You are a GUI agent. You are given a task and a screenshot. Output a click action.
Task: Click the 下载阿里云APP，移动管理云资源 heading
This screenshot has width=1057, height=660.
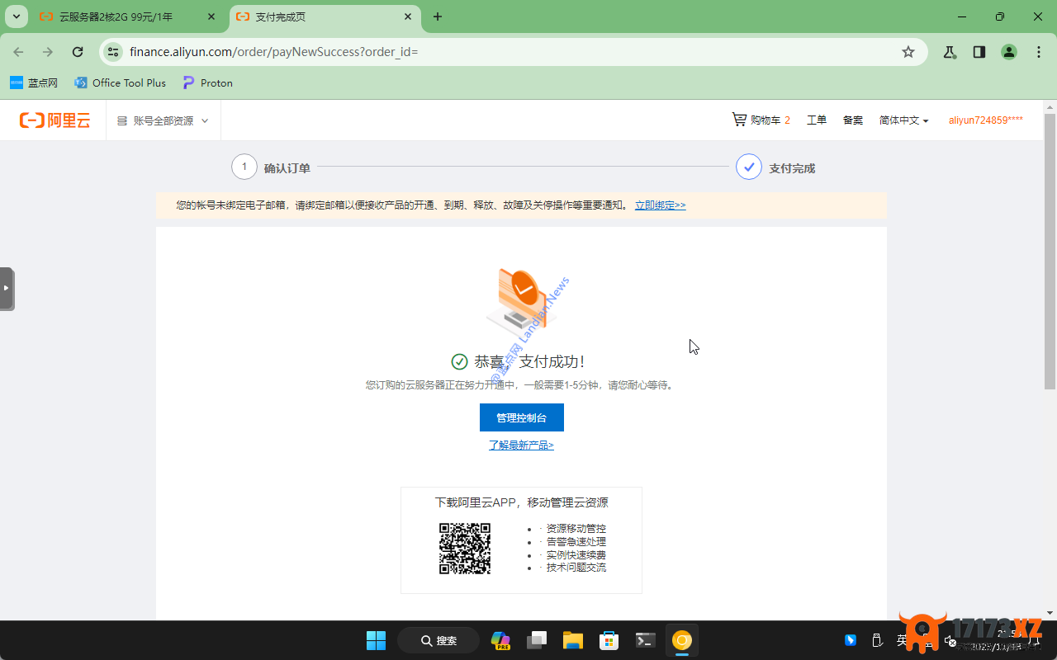click(522, 502)
